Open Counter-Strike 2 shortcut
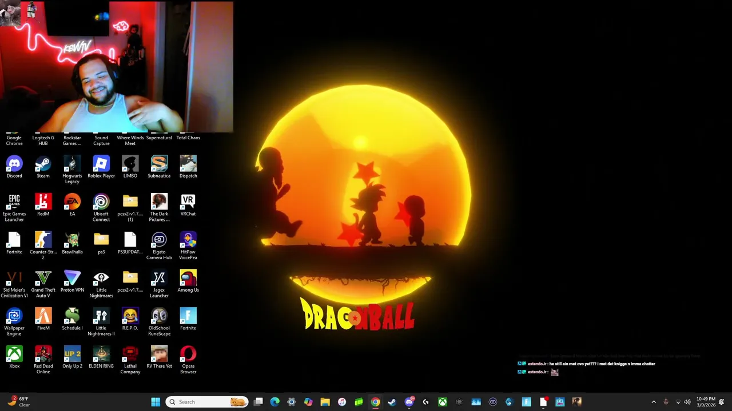 (x=43, y=246)
